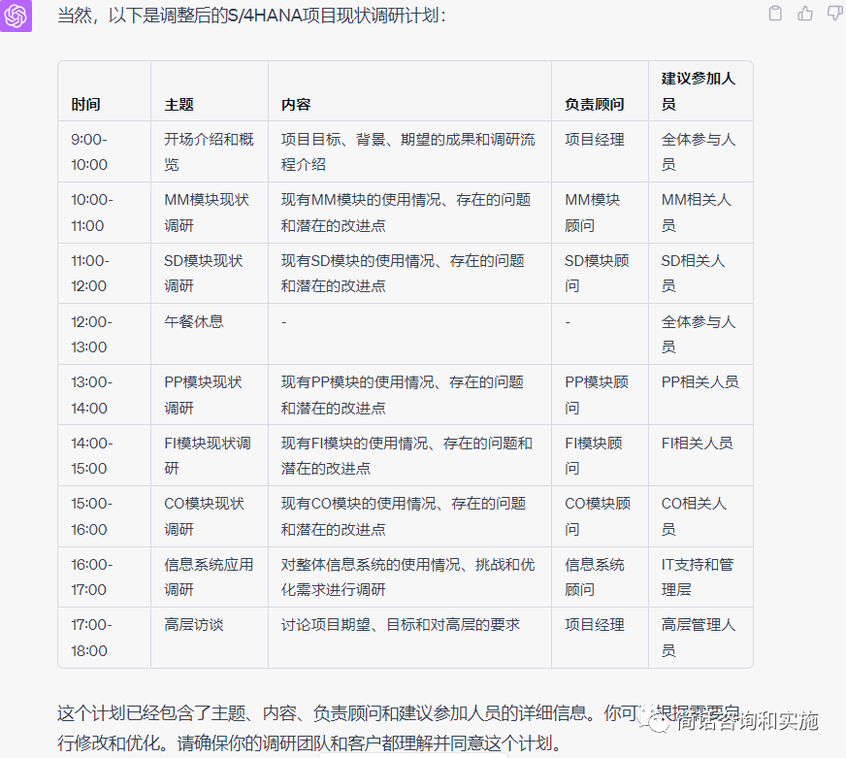This screenshot has height=758, width=846.
Task: Click the 主题 column header
Action: [179, 104]
